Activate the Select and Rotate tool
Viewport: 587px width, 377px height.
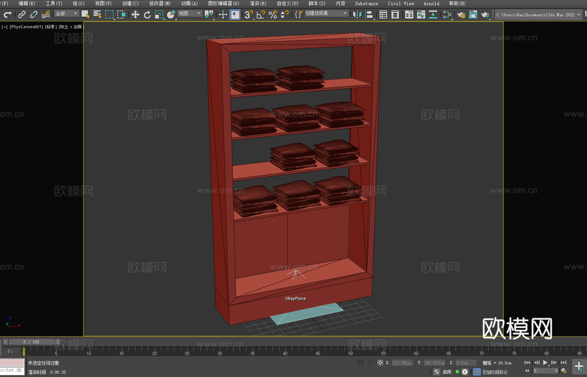pyautogui.click(x=147, y=14)
